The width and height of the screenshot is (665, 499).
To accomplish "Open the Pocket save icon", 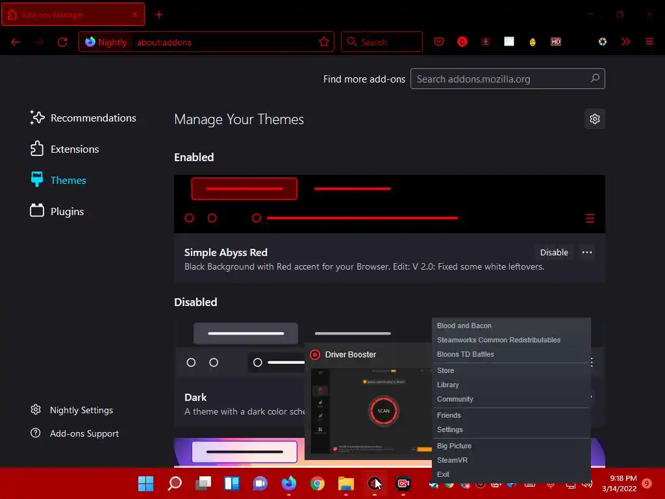I will click(439, 42).
